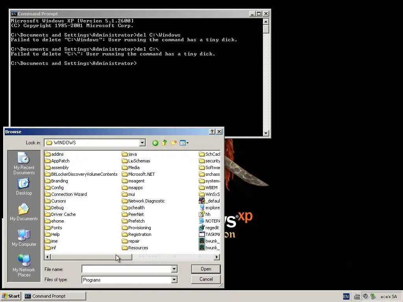
Task: Open My Computer in Browse sidebar
Action: (x=24, y=238)
